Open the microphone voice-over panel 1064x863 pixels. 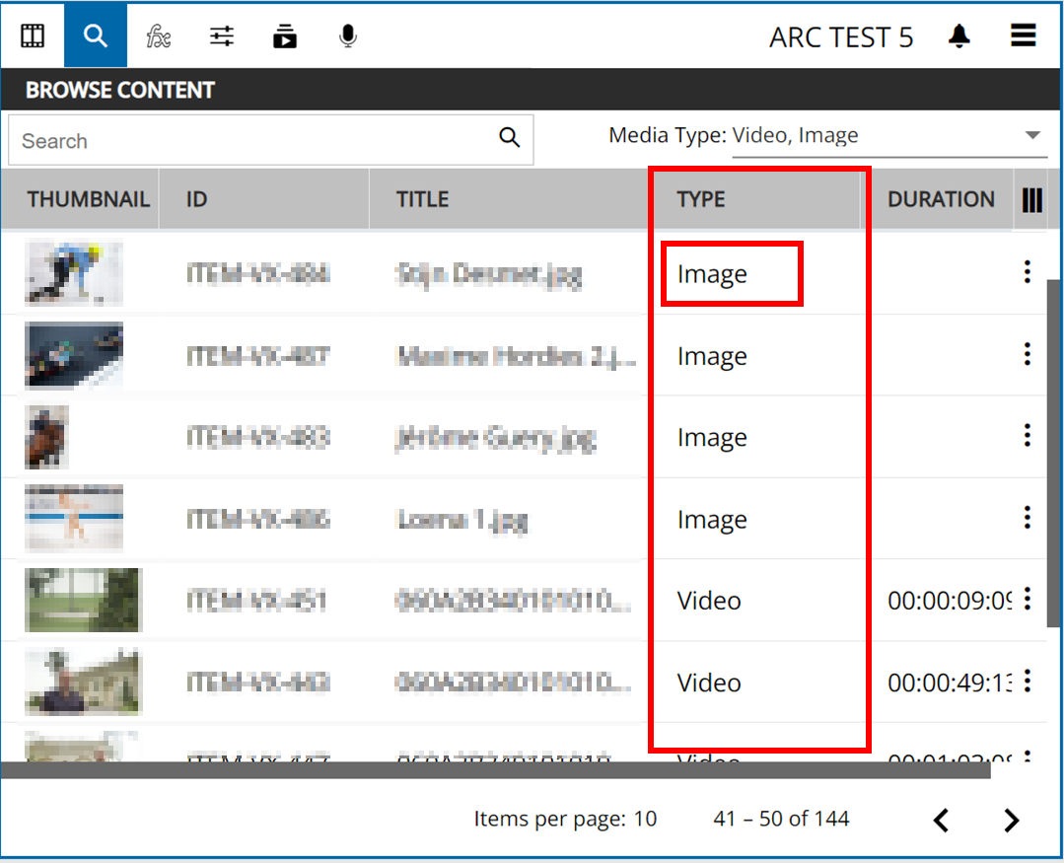pyautogui.click(x=347, y=36)
